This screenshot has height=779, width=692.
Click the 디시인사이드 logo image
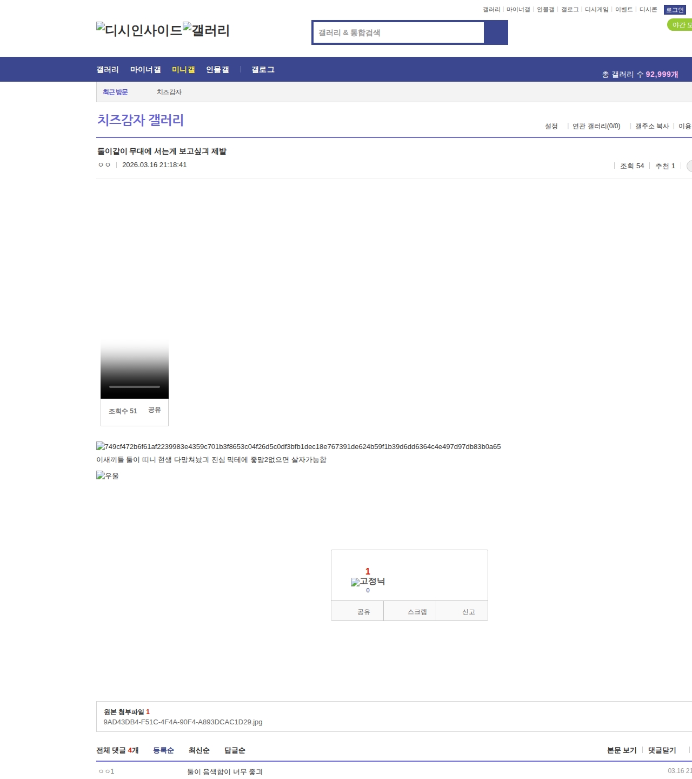tap(139, 30)
